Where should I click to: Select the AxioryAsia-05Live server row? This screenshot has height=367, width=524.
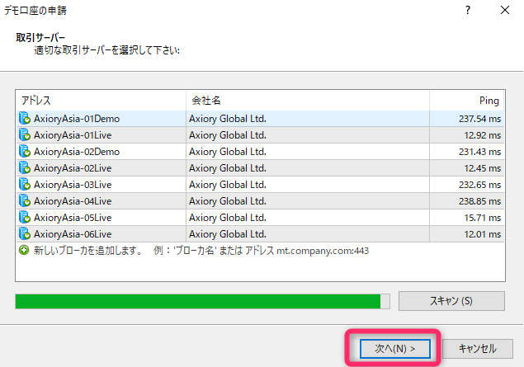260,218
